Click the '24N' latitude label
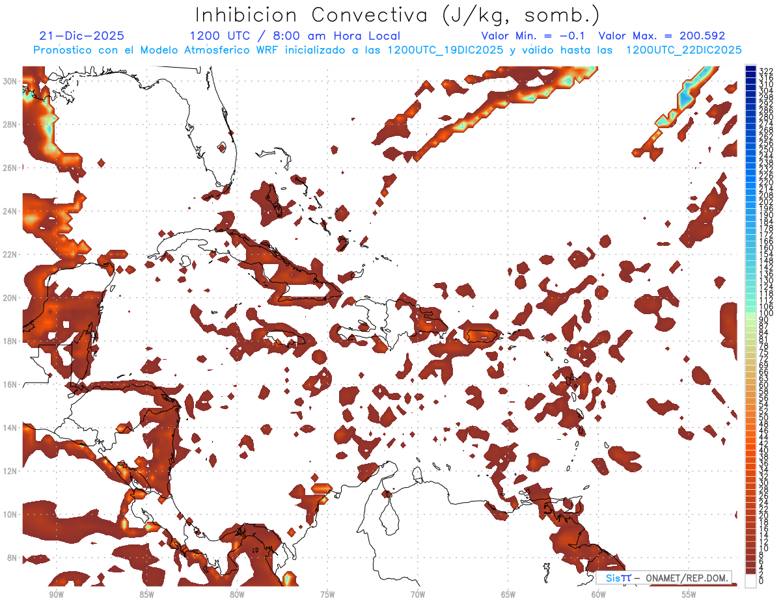This screenshot has height=603, width=781. coord(11,211)
